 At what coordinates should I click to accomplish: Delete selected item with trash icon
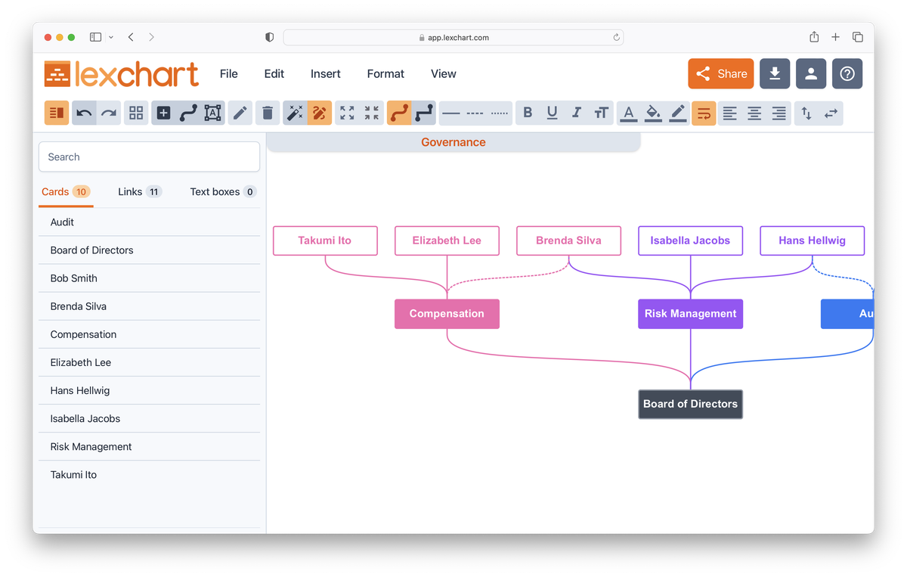tap(268, 113)
